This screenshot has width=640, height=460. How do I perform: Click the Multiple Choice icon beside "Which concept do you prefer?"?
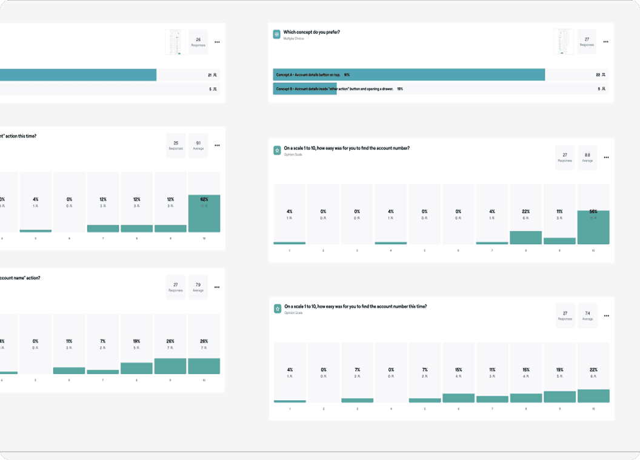pyautogui.click(x=277, y=34)
